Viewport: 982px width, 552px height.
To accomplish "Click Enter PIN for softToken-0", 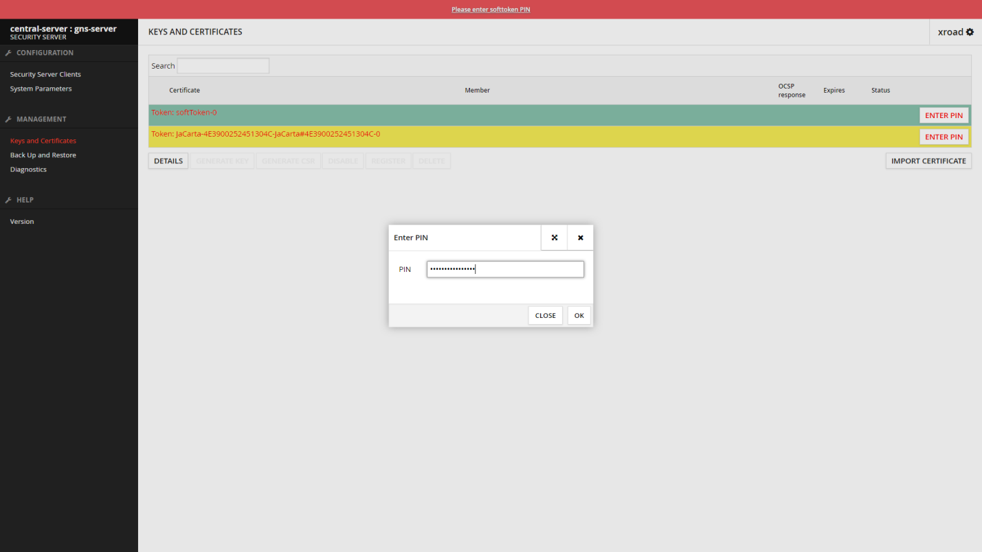I will 944,115.
